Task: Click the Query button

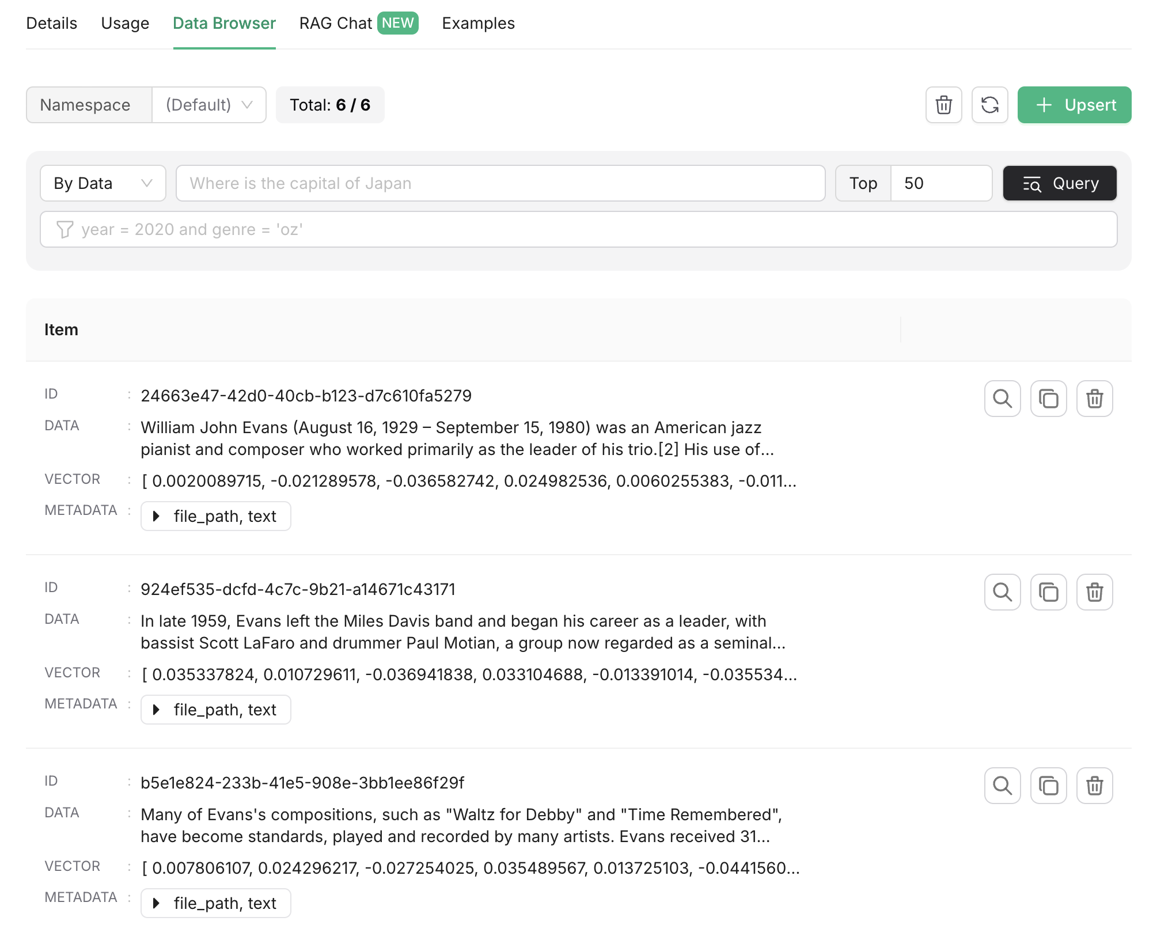Action: point(1060,182)
